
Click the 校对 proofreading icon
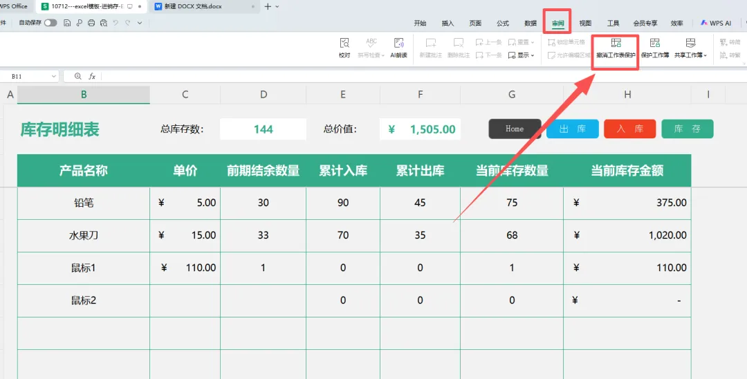(x=344, y=44)
